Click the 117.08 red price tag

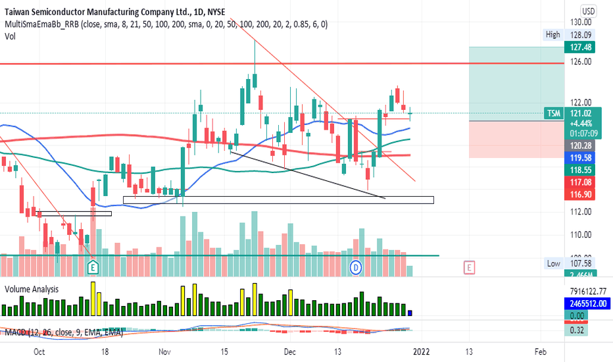click(x=580, y=182)
